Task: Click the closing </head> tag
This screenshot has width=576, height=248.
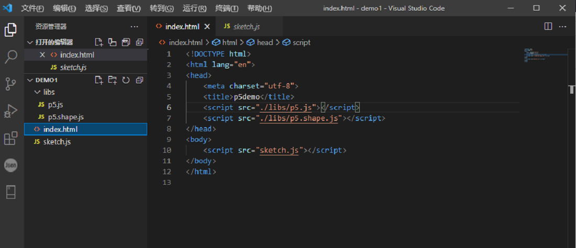Action: (x=201, y=129)
